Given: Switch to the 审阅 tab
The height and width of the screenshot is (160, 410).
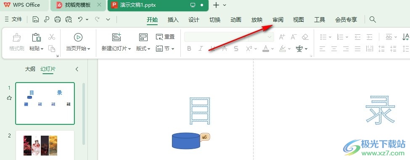Looking at the screenshot, I should 278,20.
